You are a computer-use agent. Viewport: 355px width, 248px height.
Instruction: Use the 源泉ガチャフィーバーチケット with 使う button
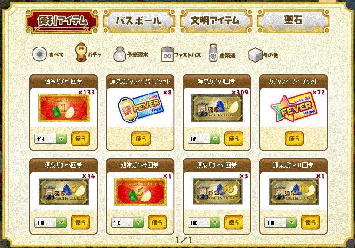tap(141, 139)
